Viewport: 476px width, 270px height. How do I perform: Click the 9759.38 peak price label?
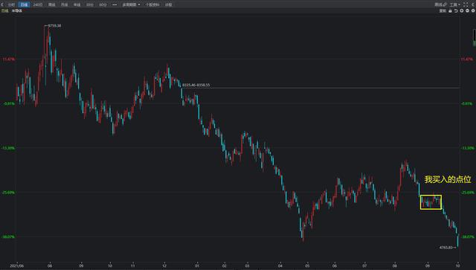(x=54, y=26)
